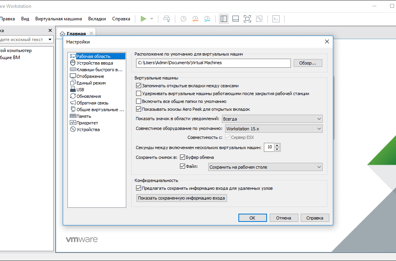
Task: Open the notification area icon dropdown Всегда
Action: (272, 119)
